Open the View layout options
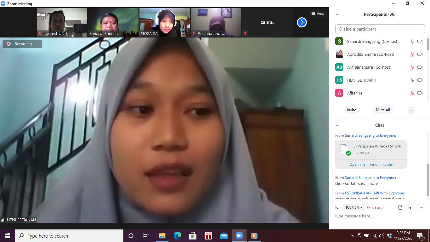Viewport: 430px width, 242px height. coord(318,14)
